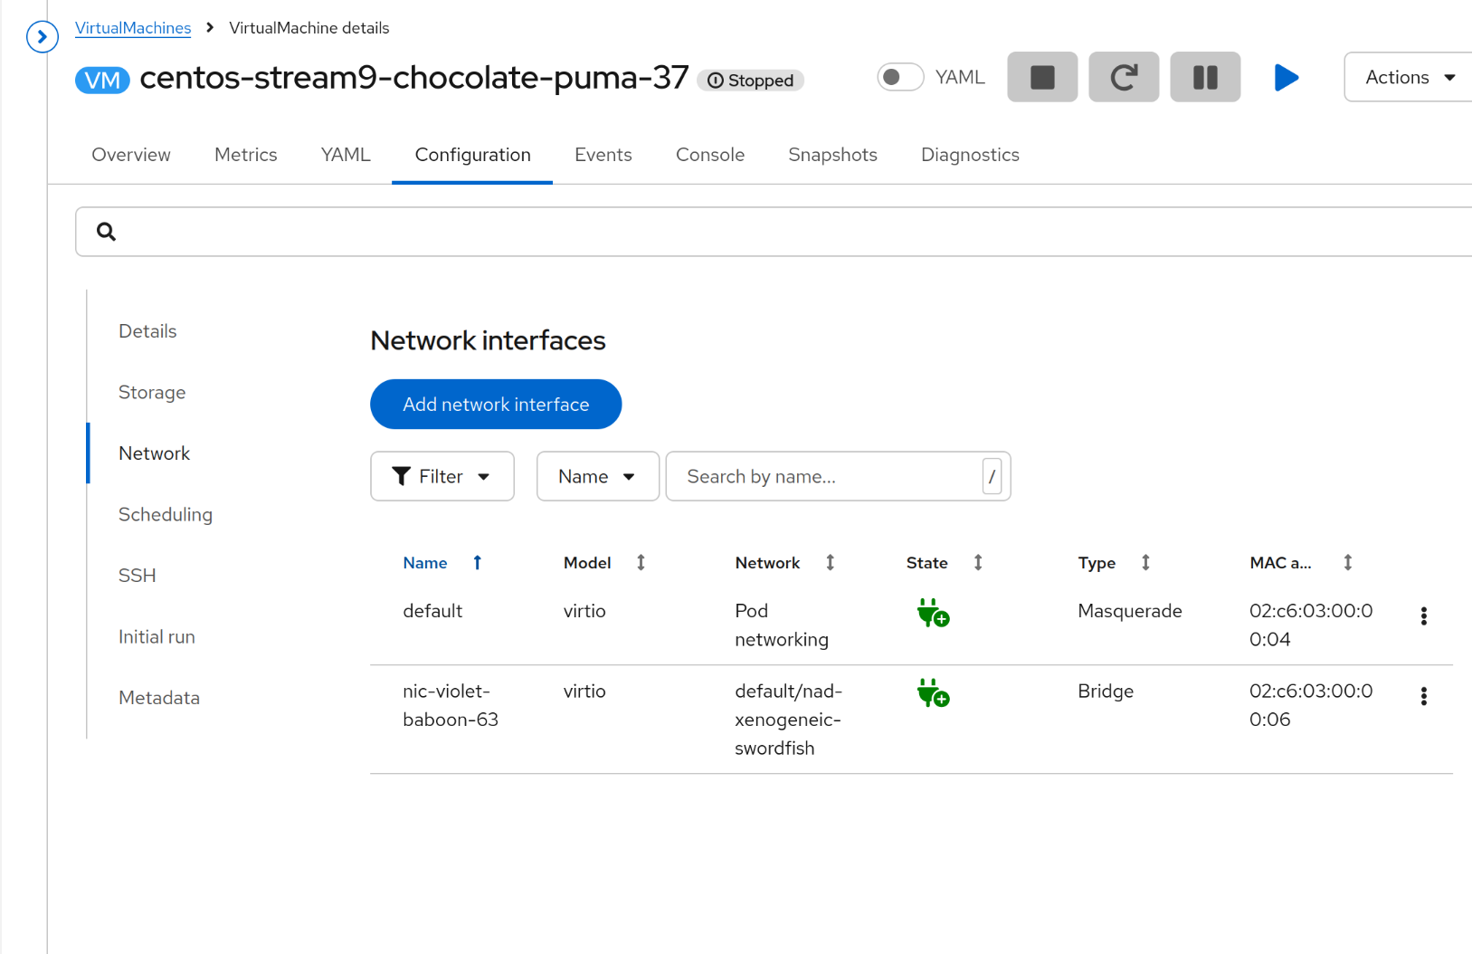
Task: Open the Events tab
Action: coord(603,155)
